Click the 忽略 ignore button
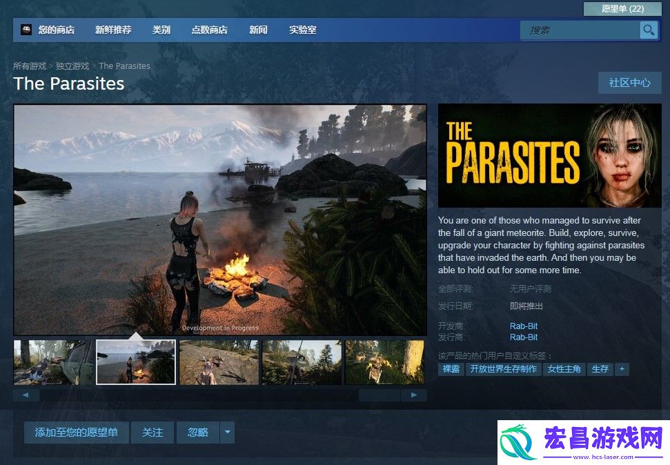 (198, 433)
